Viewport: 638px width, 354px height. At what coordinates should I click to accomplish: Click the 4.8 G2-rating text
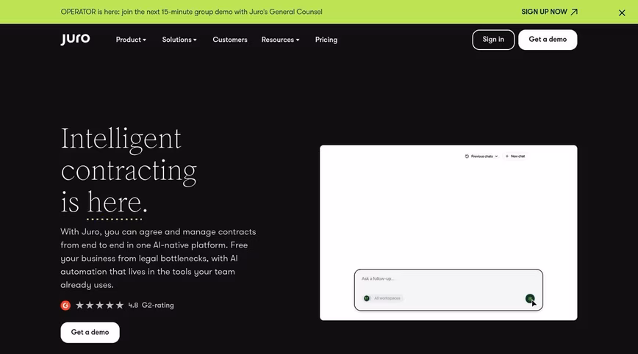[x=151, y=306]
